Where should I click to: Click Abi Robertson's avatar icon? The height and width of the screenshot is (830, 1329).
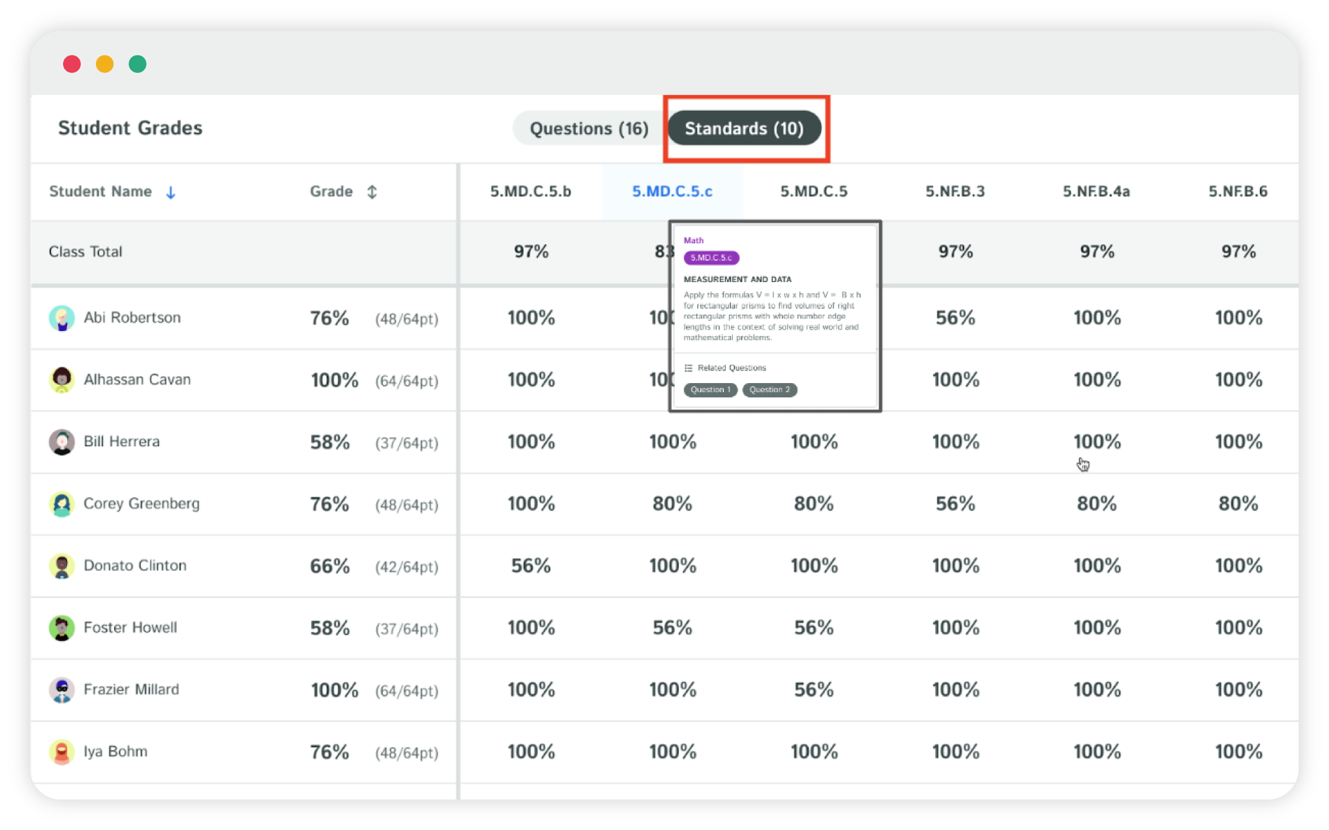coord(62,318)
